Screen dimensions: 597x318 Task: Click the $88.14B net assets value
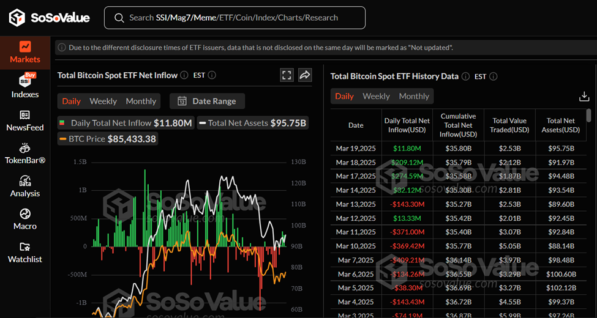561,246
